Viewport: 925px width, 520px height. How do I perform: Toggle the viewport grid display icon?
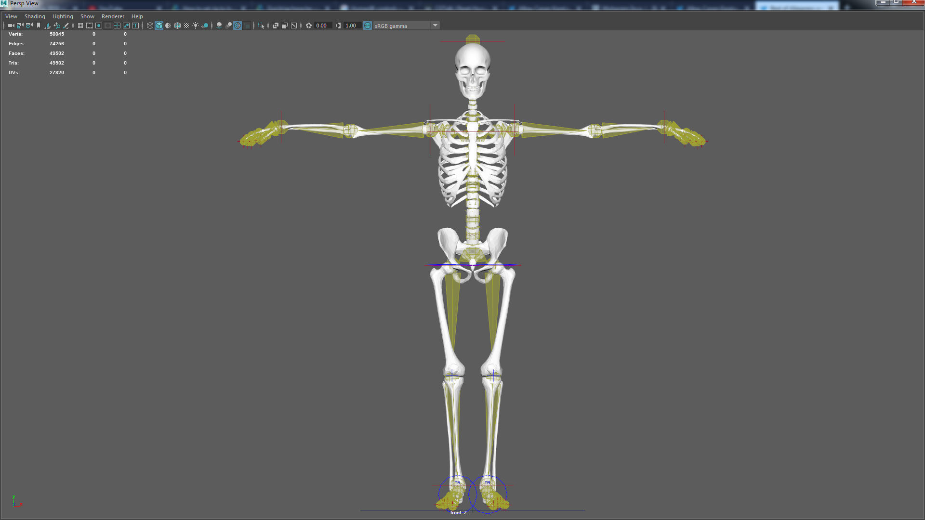(80, 26)
